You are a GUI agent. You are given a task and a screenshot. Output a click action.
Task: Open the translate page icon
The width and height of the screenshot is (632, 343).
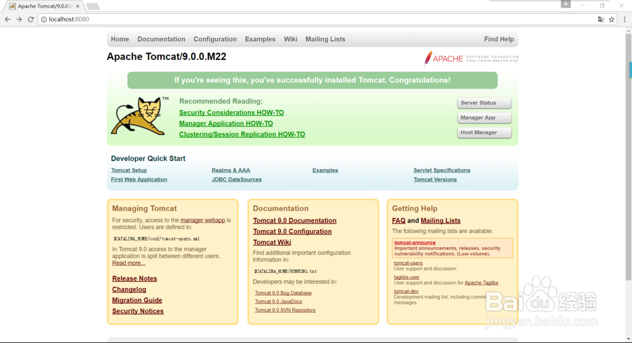click(600, 20)
